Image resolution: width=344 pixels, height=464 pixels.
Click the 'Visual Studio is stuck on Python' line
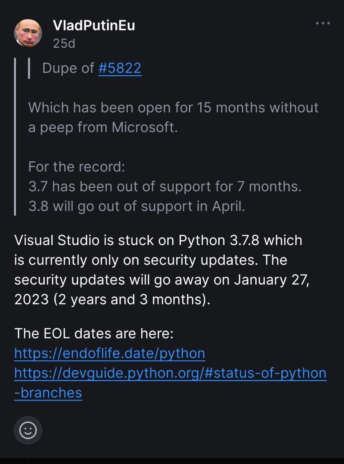coord(158,240)
